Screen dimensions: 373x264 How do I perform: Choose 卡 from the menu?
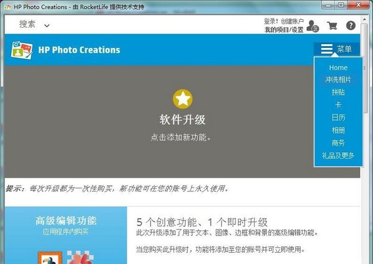click(338, 105)
